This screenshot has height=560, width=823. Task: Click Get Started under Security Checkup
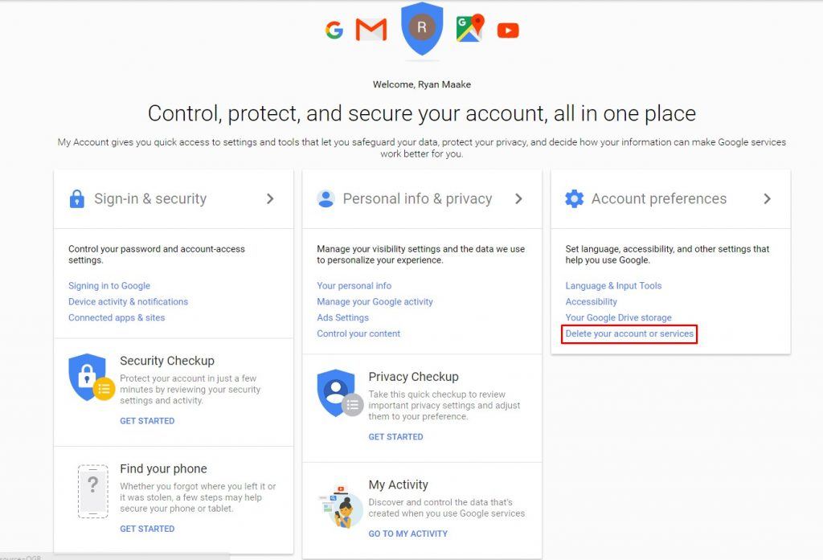click(x=147, y=421)
